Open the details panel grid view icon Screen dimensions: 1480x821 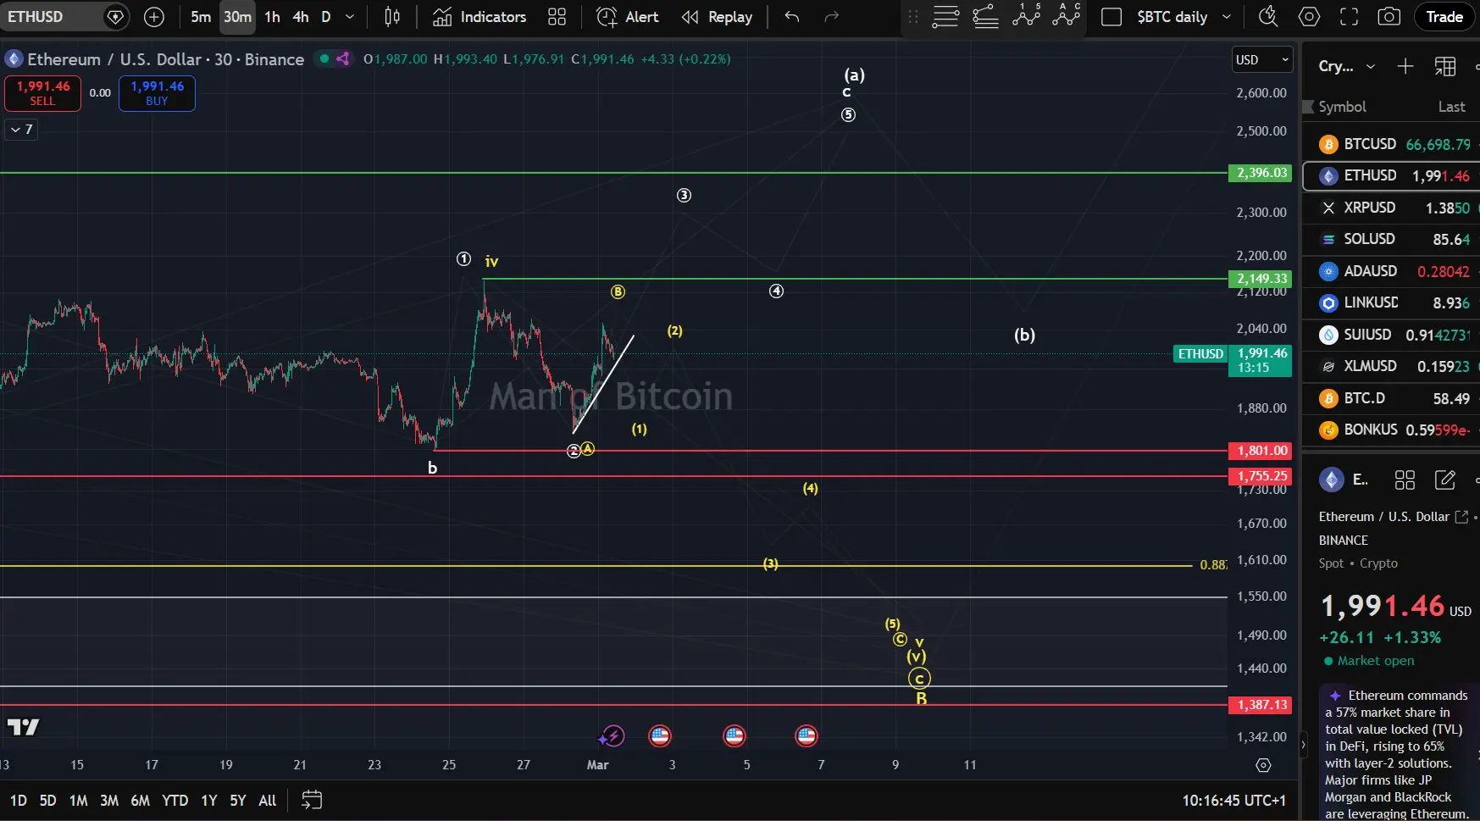(x=1405, y=480)
